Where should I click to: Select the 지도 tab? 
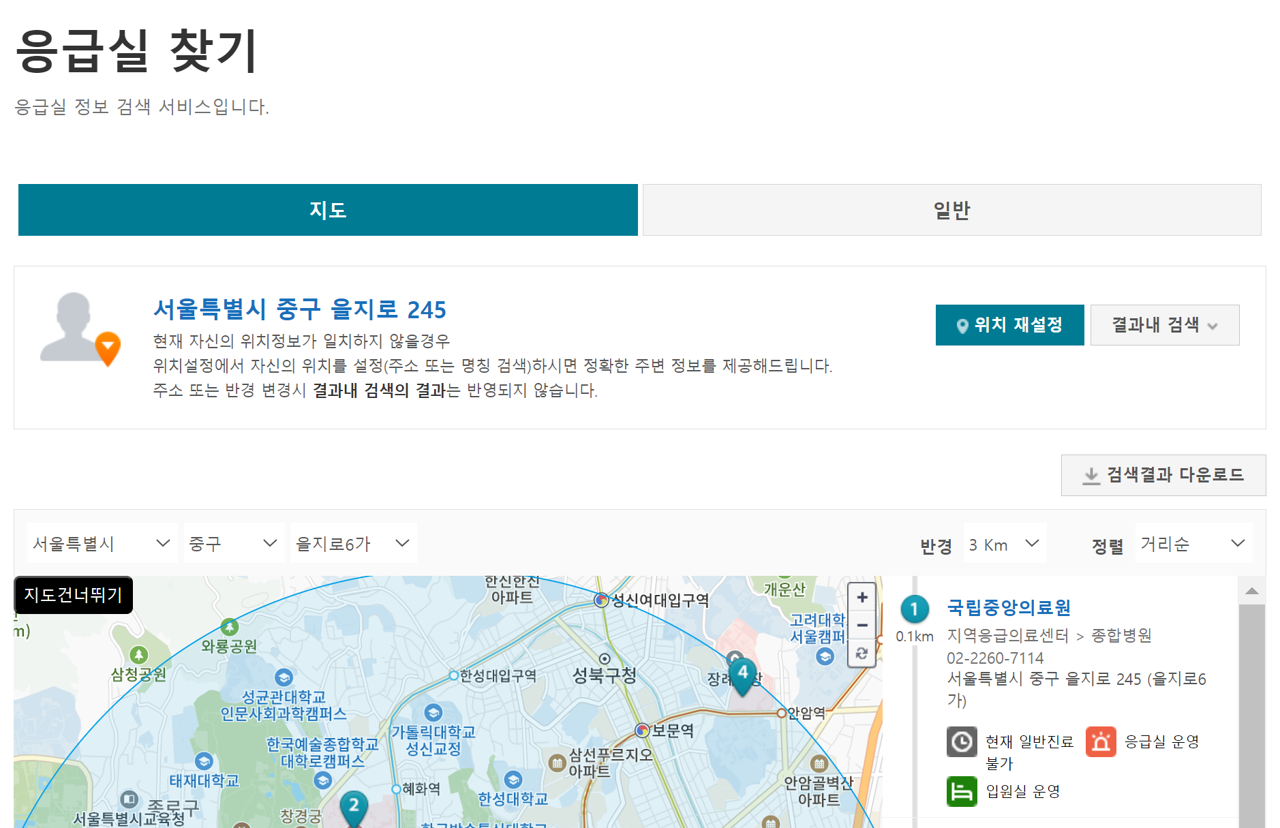(327, 210)
